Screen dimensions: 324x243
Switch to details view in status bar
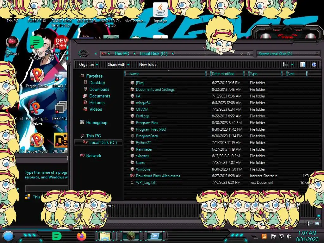pos(310,223)
